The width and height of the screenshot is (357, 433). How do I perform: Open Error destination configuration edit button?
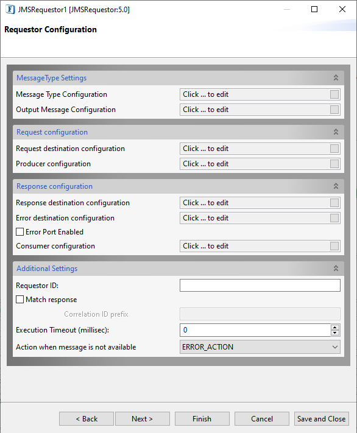pyautogui.click(x=334, y=218)
